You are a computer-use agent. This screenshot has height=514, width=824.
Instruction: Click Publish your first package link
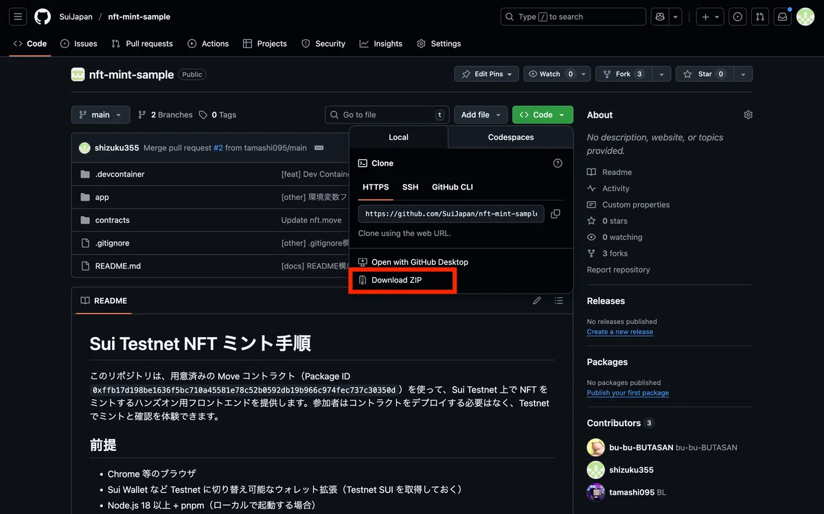coord(628,393)
